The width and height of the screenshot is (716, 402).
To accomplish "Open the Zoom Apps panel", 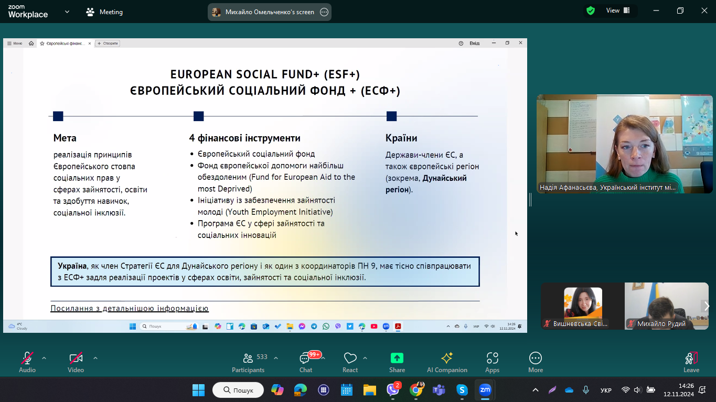I will pos(492,362).
